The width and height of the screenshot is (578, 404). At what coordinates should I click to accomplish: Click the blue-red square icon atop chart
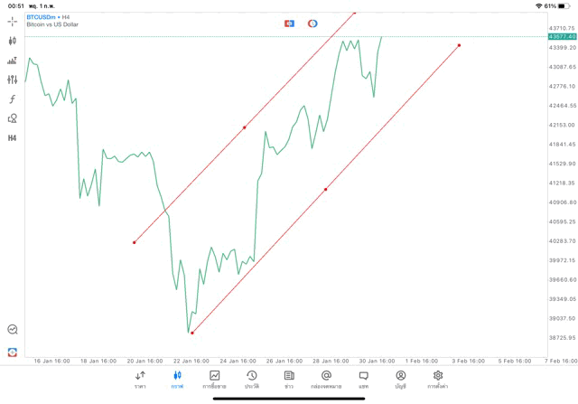tap(289, 23)
